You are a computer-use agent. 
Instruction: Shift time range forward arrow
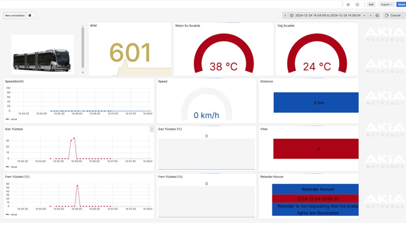(371, 15)
